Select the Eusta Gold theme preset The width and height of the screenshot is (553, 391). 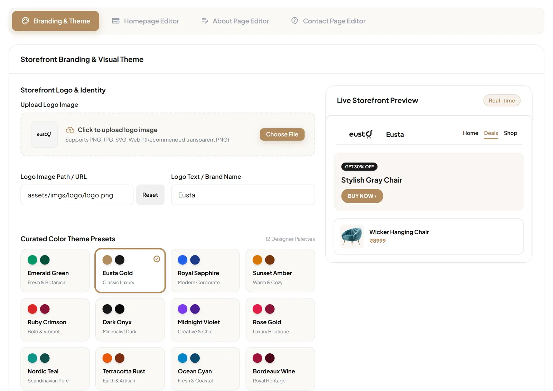(x=130, y=271)
